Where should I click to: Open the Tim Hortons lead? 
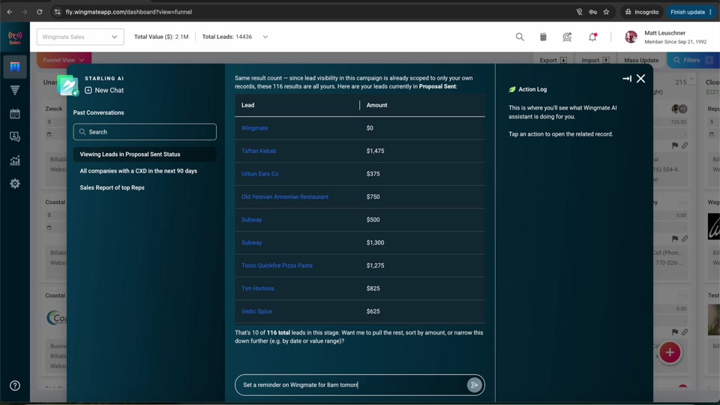[x=257, y=289]
